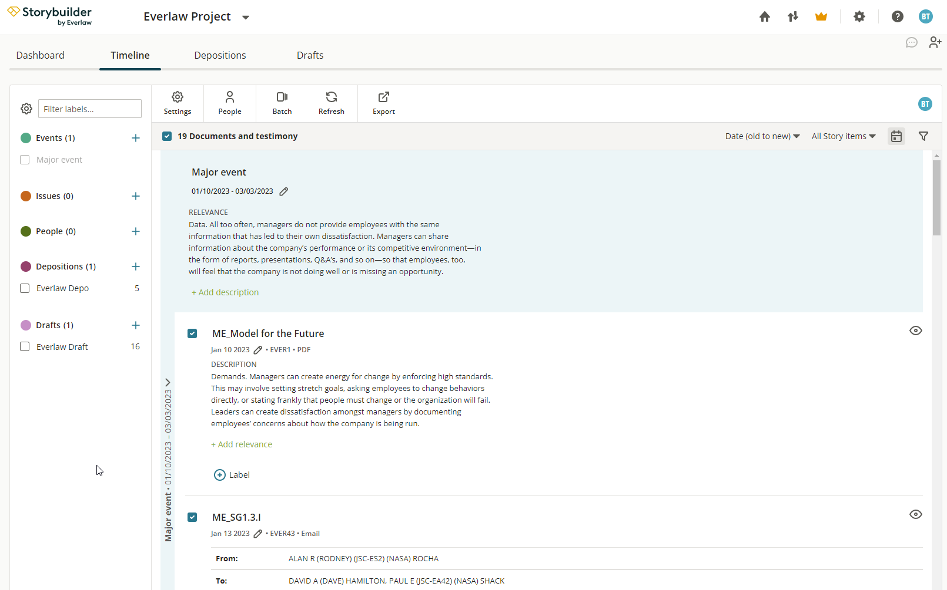947x590 pixels.
Task: Open the filter funnel icon
Action: coord(923,136)
